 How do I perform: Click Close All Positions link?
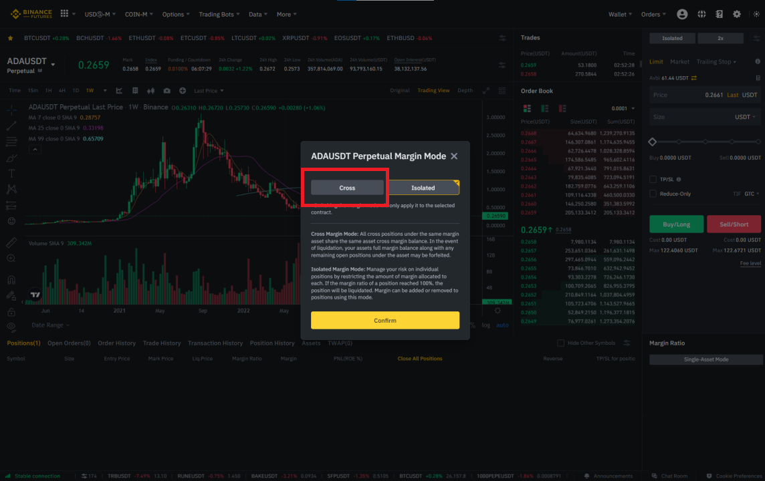point(419,359)
